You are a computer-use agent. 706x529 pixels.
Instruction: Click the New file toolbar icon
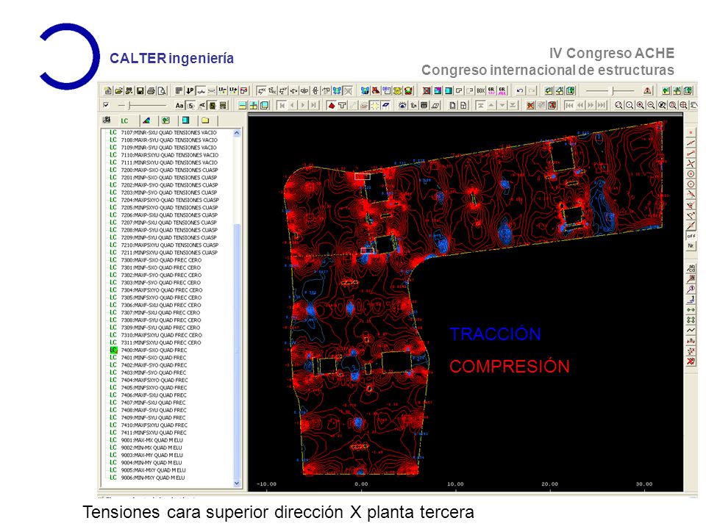coord(107,91)
